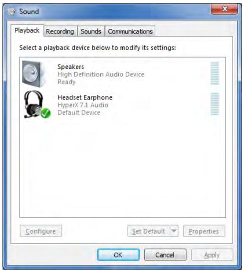Expand the Set Default dropdown arrow
This screenshot has height=270, width=243.
(174, 231)
